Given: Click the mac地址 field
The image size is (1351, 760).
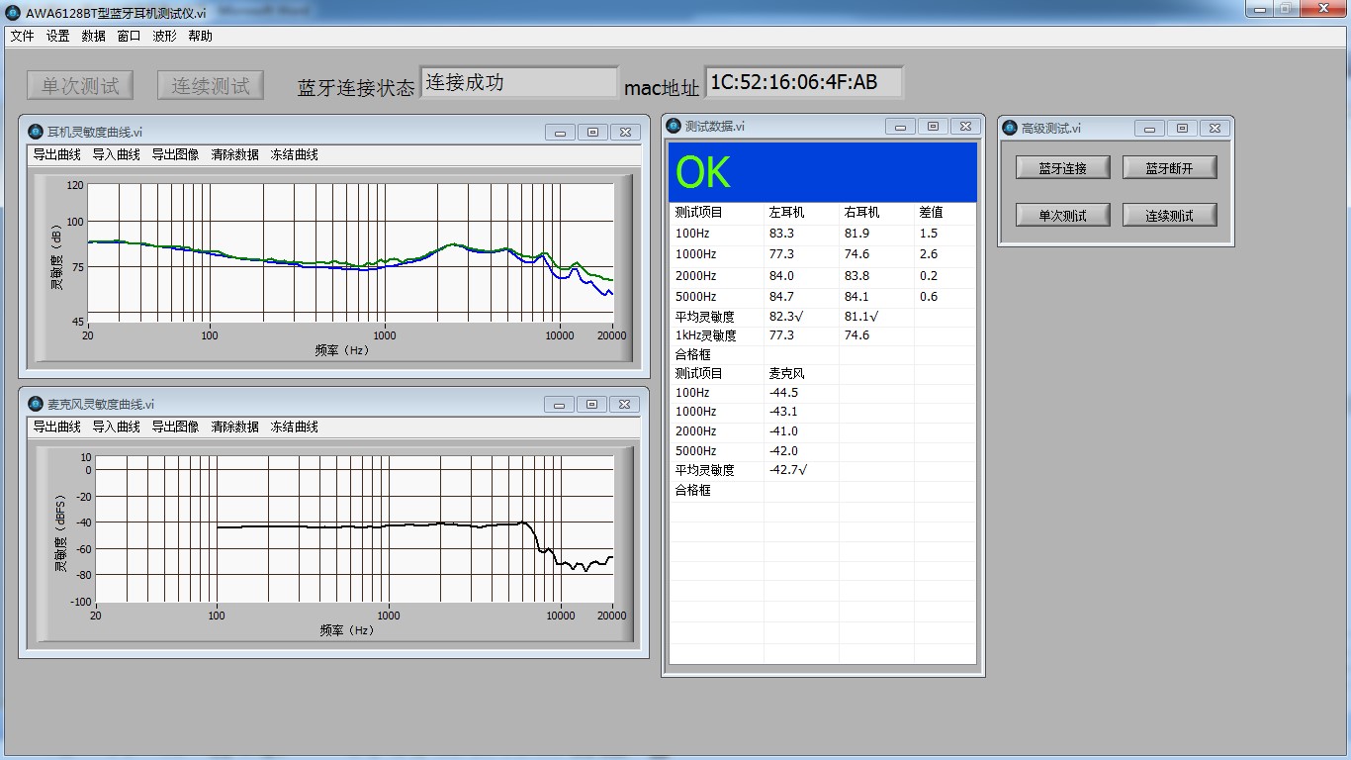Looking at the screenshot, I should tap(803, 82).
